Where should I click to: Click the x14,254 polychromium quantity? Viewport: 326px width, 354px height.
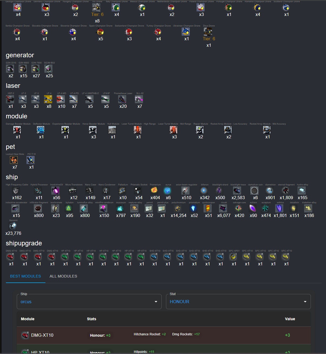[179, 215]
